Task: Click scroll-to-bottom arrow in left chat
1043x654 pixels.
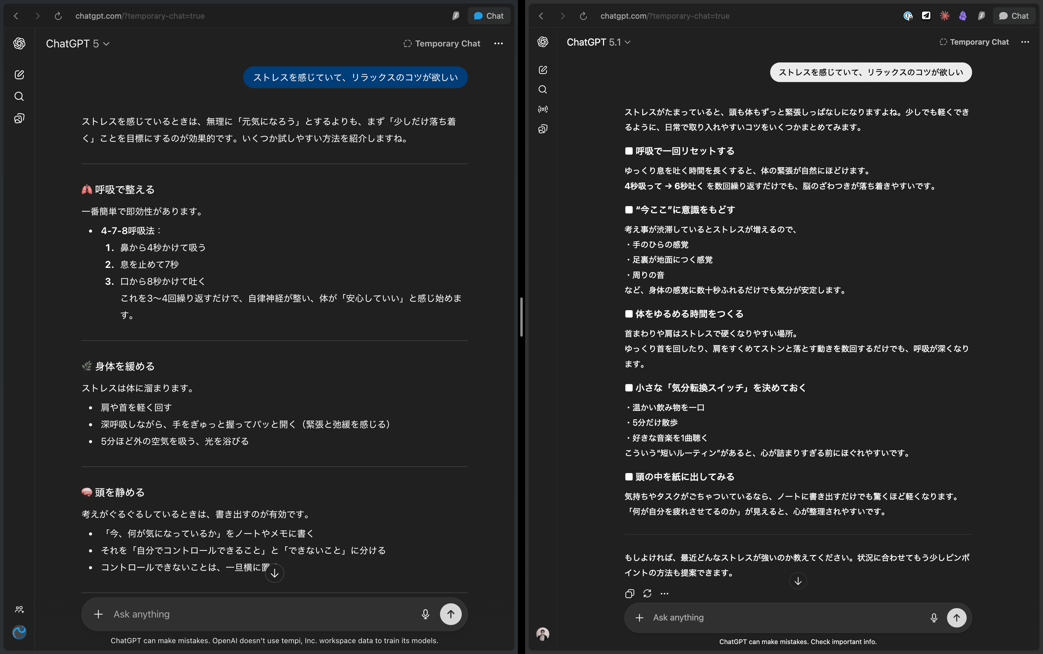Action: (274, 573)
